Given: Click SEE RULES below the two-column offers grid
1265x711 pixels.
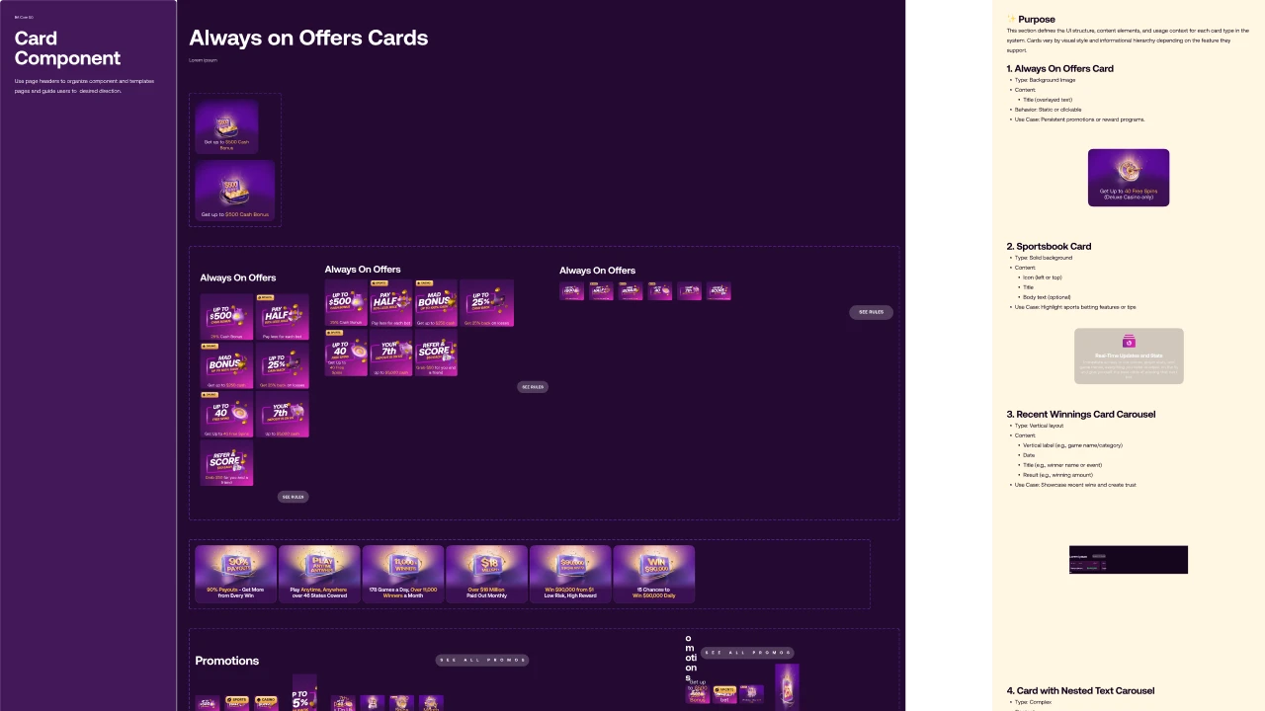Looking at the screenshot, I should pos(293,497).
